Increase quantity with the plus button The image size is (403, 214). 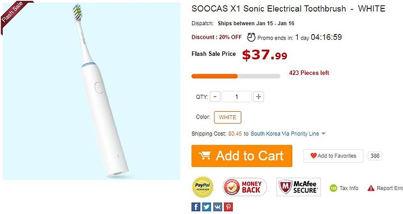pyautogui.click(x=259, y=97)
